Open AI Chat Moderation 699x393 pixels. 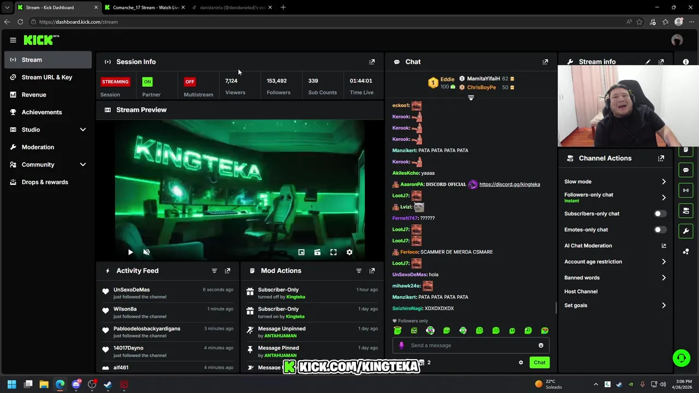(615, 246)
